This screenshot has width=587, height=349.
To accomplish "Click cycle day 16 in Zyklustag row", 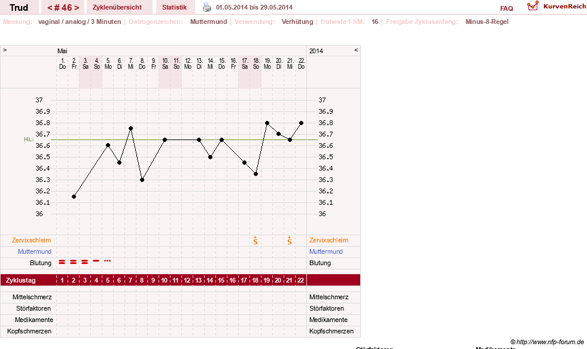I will pyautogui.click(x=233, y=280).
